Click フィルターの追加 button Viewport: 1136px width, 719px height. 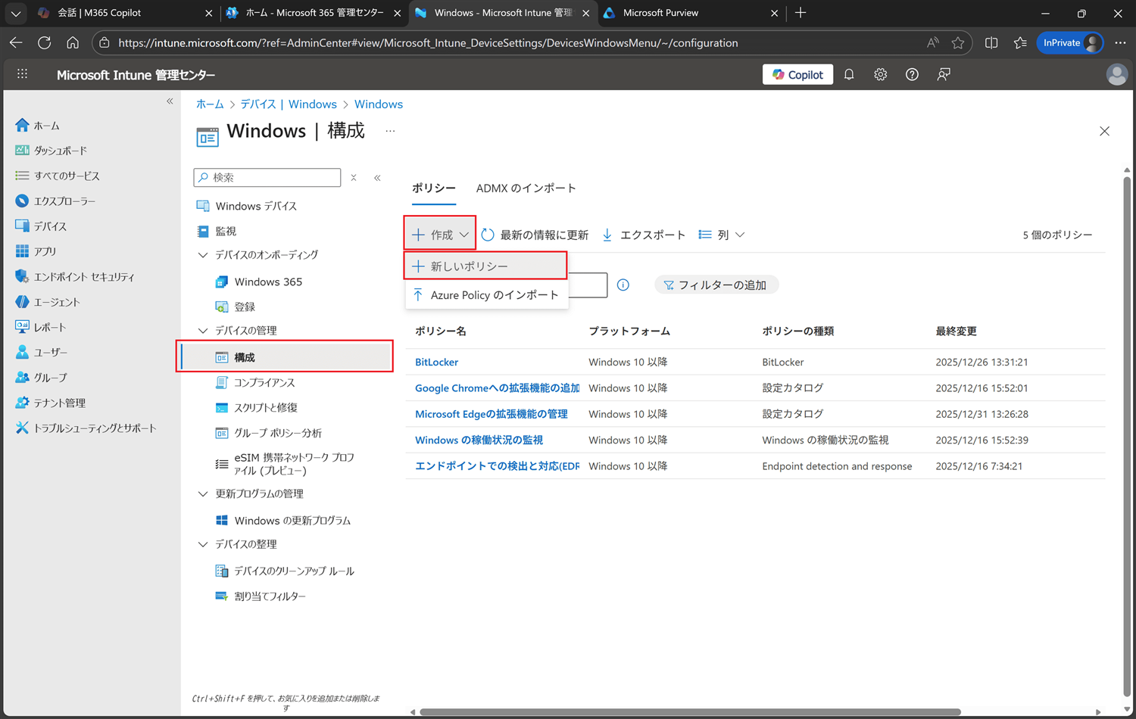(x=716, y=285)
